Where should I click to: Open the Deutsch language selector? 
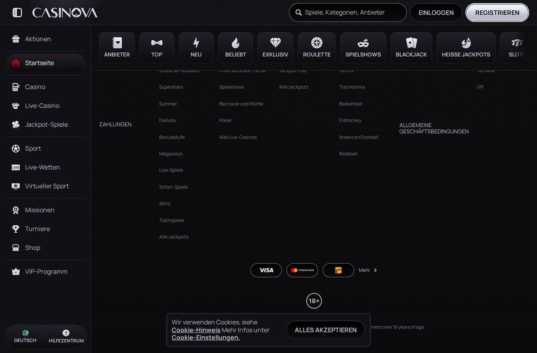[x=25, y=336]
